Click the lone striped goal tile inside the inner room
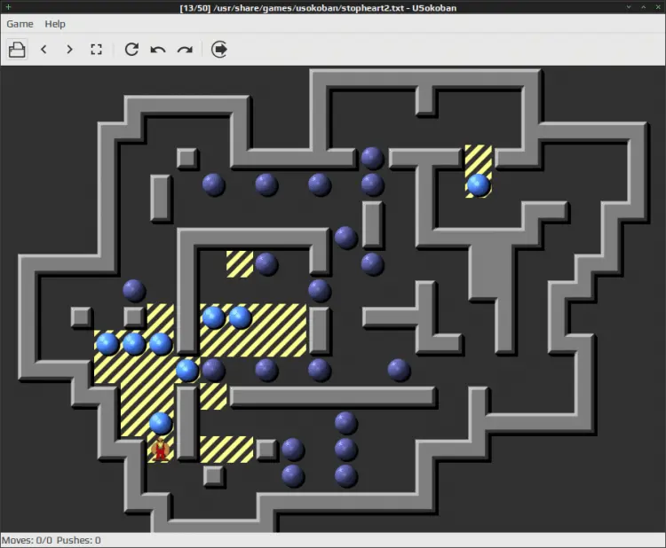Viewport: 666px width, 548px height. click(x=239, y=263)
